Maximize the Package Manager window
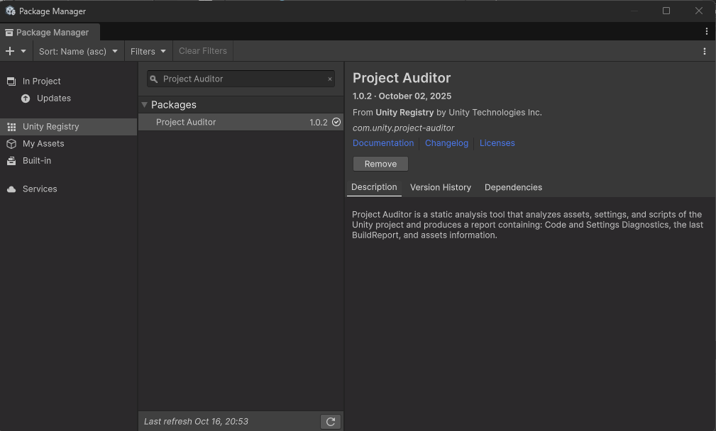 [x=666, y=11]
